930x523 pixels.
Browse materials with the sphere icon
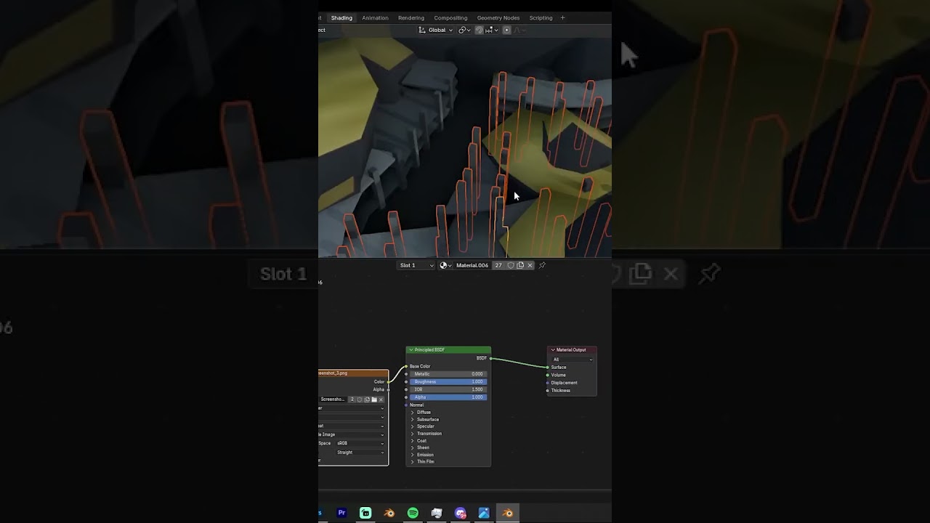coord(445,265)
